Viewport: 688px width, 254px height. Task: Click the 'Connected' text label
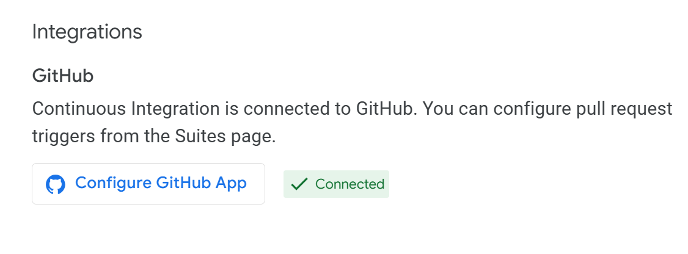point(349,184)
